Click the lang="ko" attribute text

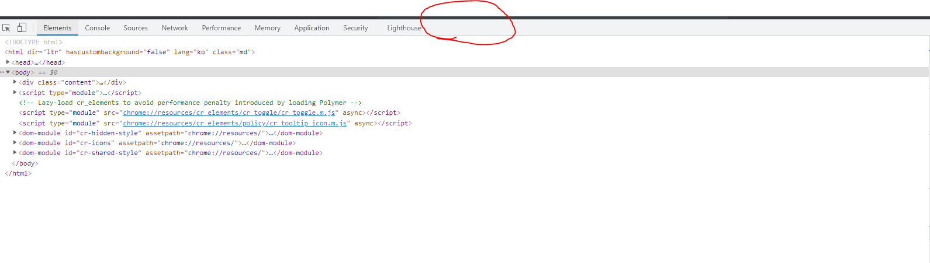click(191, 52)
